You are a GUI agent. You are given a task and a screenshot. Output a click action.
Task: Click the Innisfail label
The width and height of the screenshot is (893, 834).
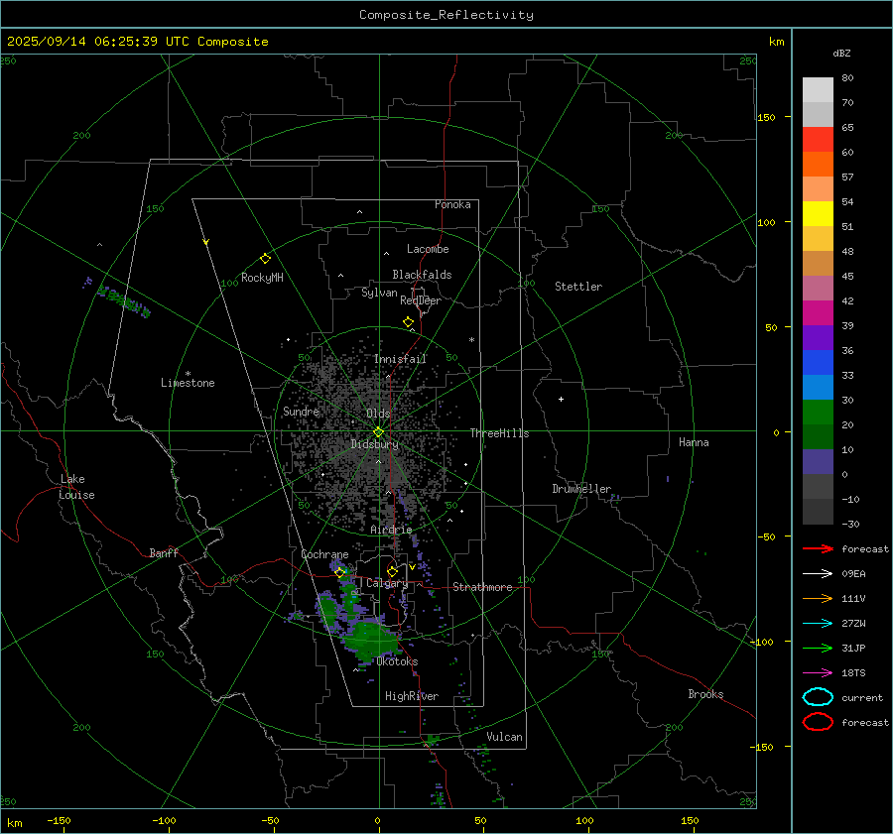point(400,359)
